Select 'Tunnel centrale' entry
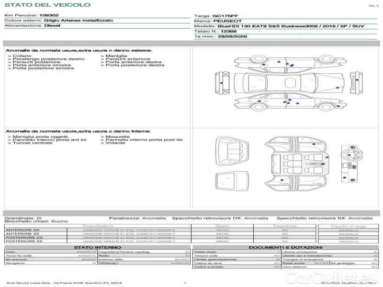Screen dimensions: 383x287 (x=33, y=143)
